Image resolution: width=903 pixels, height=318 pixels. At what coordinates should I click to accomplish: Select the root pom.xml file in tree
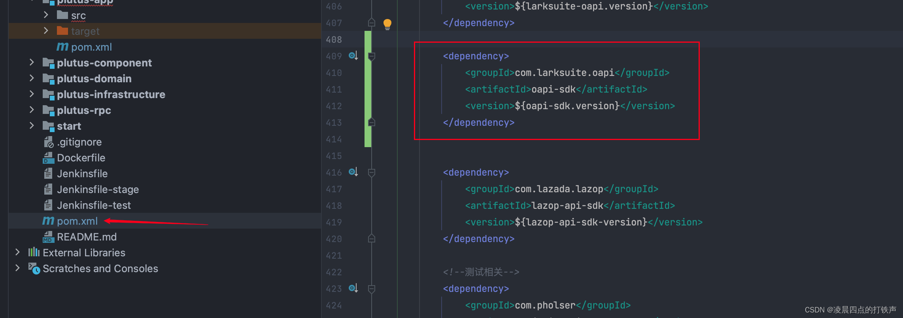[x=164, y=221]
